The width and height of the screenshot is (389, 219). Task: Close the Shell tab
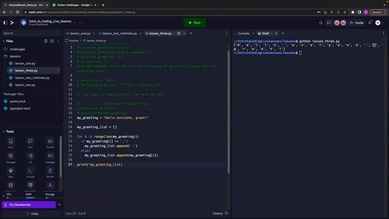point(276,33)
